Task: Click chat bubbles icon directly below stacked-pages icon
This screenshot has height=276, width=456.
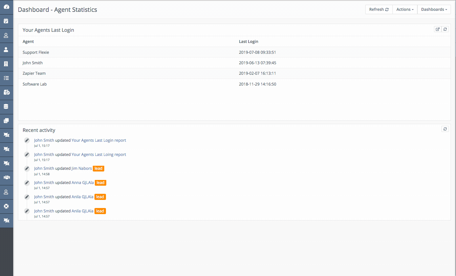Action: pyautogui.click(x=6, y=135)
